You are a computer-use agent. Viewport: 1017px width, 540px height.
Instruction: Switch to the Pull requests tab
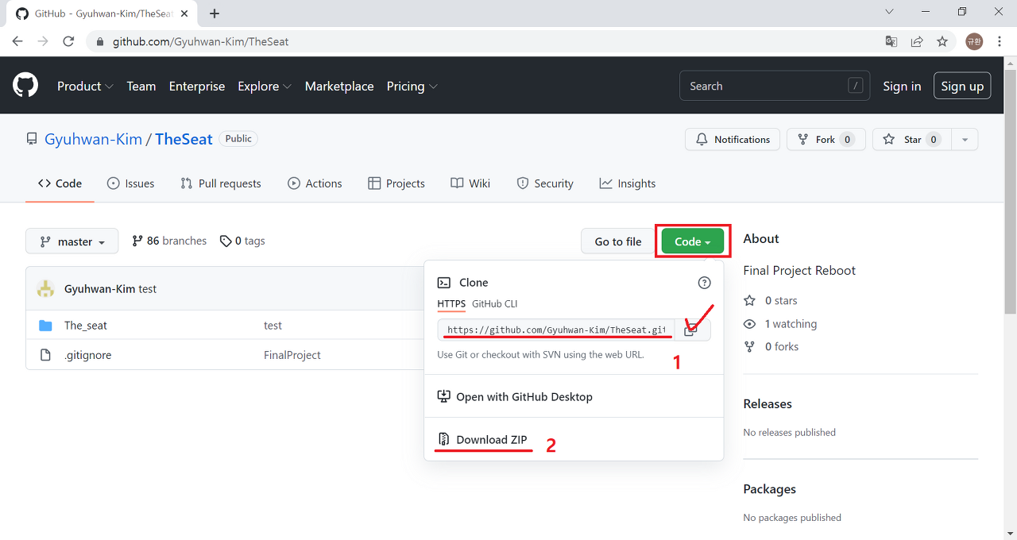(221, 183)
